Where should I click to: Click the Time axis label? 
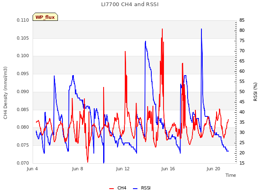pyautogui.click(x=231, y=175)
